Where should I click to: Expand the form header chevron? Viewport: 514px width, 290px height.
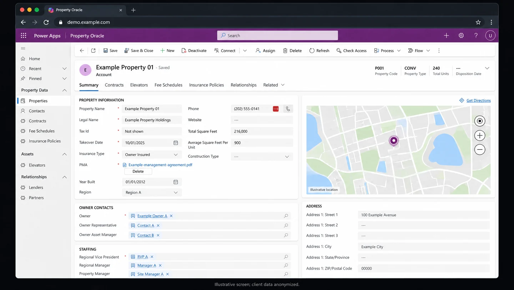(487, 68)
